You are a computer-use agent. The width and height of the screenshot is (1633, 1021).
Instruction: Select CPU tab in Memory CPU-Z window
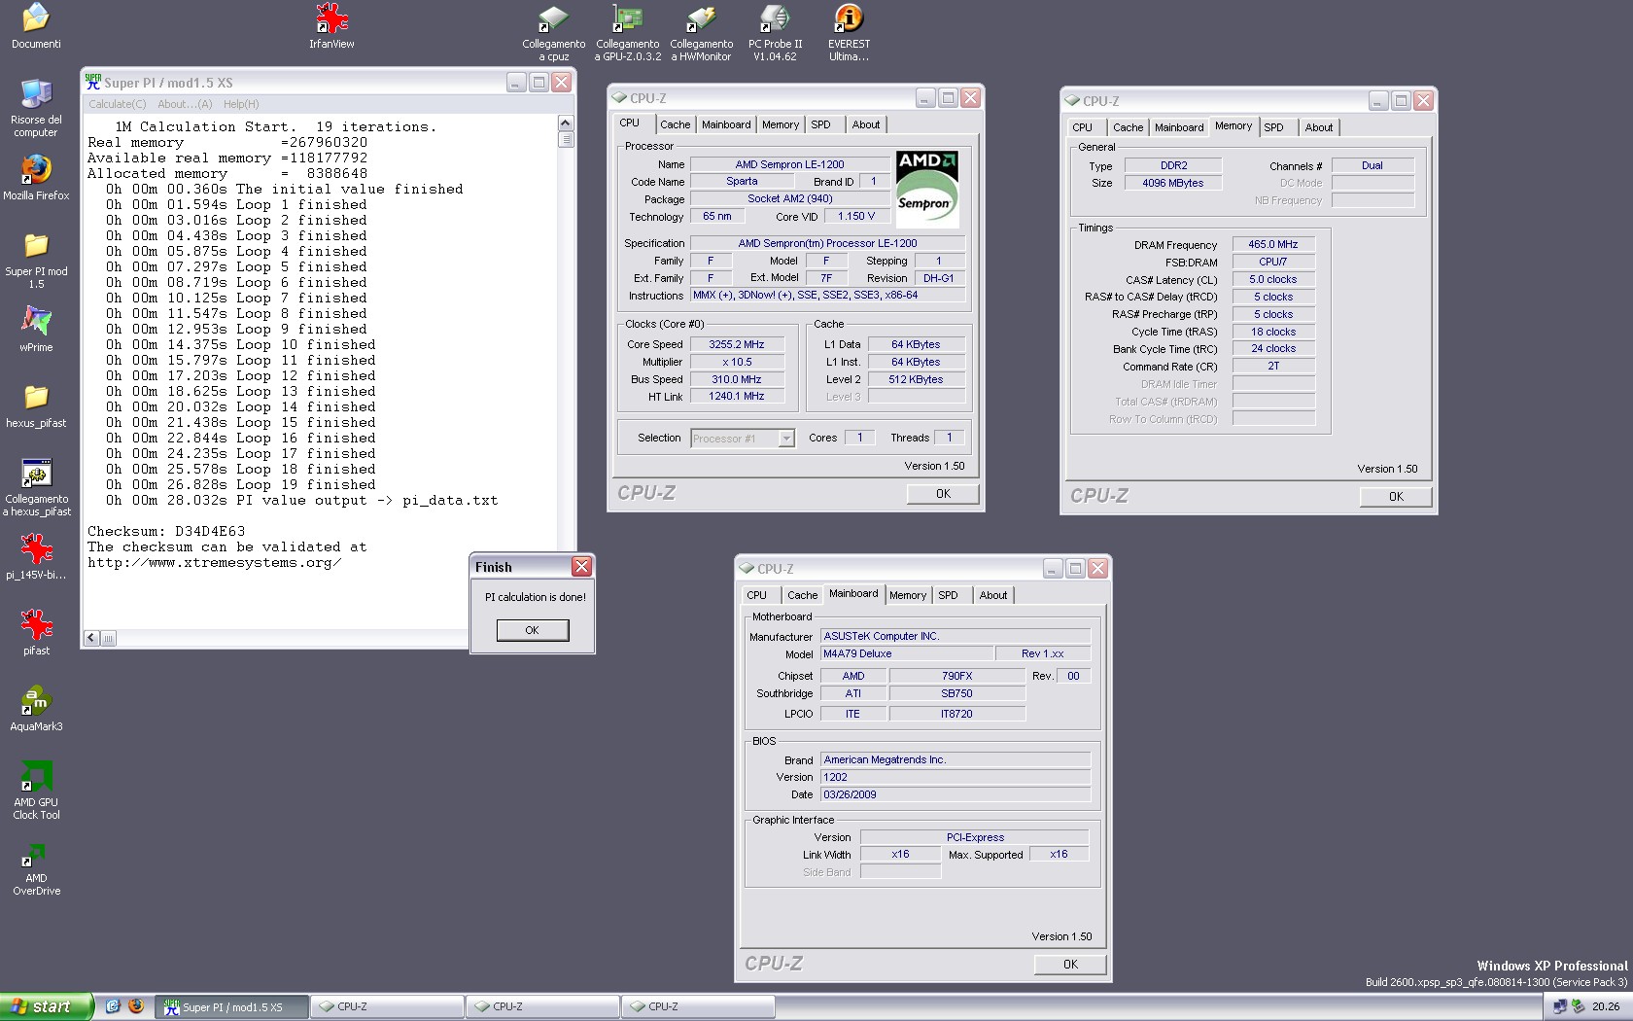(1082, 127)
